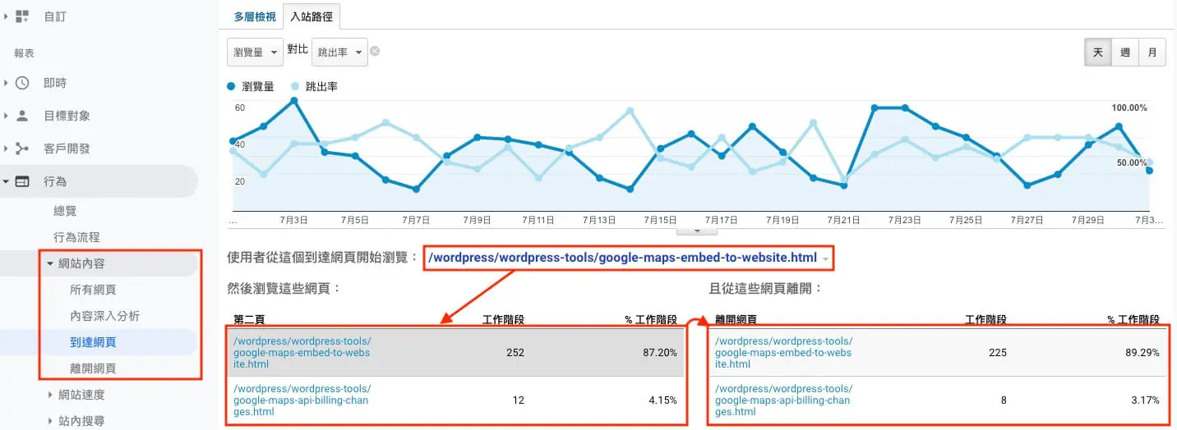Click the 7月3日 peak point on chart
The height and width of the screenshot is (430, 1177).
click(293, 101)
